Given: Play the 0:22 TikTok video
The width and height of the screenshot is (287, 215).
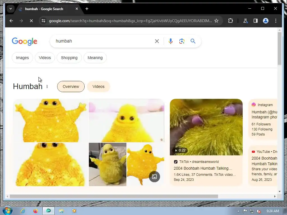Looking at the screenshot, I should coord(206,127).
